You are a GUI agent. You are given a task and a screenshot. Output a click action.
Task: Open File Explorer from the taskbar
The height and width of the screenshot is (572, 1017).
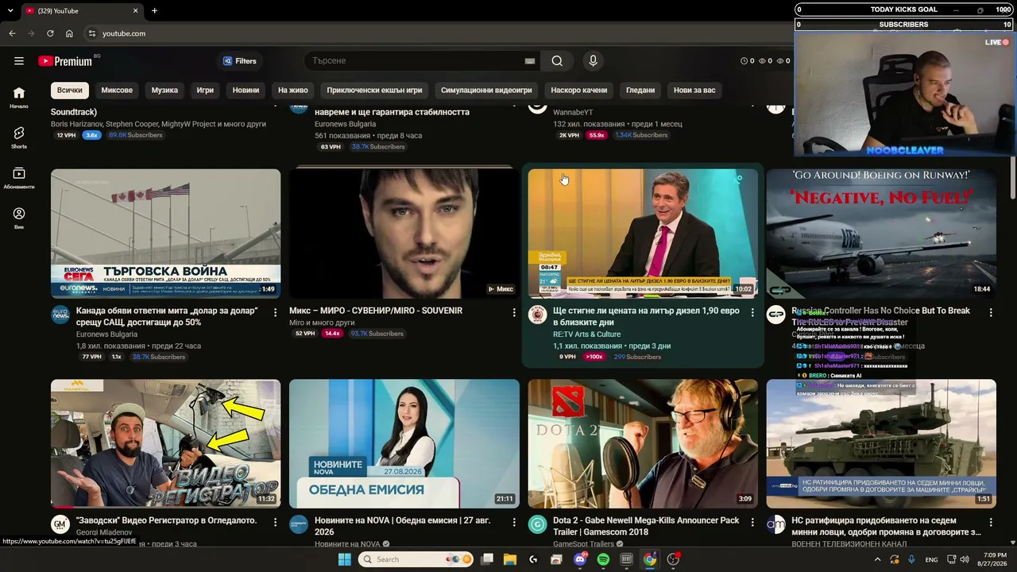click(510, 559)
